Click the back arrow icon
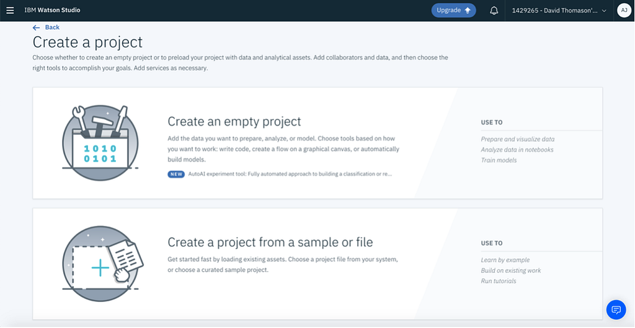 (x=36, y=27)
